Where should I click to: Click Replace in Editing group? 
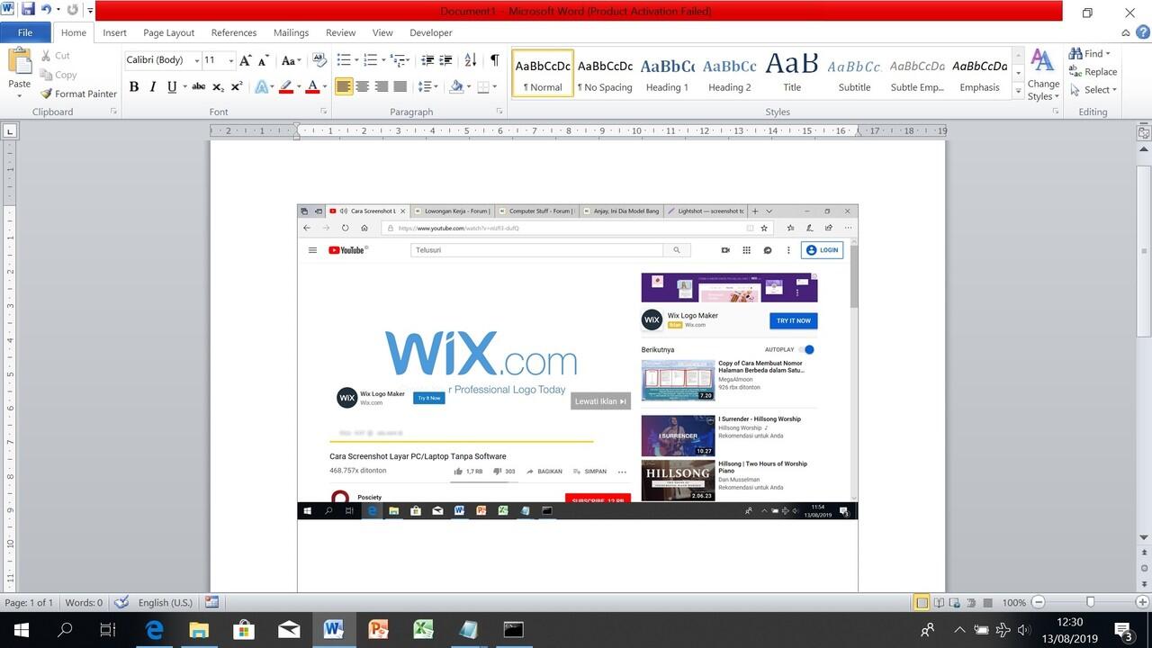click(x=1093, y=71)
